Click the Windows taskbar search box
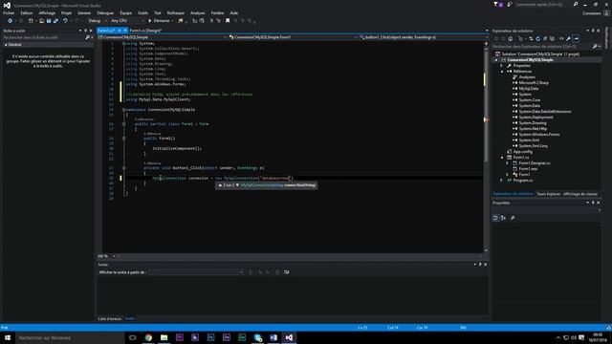 click(70, 337)
